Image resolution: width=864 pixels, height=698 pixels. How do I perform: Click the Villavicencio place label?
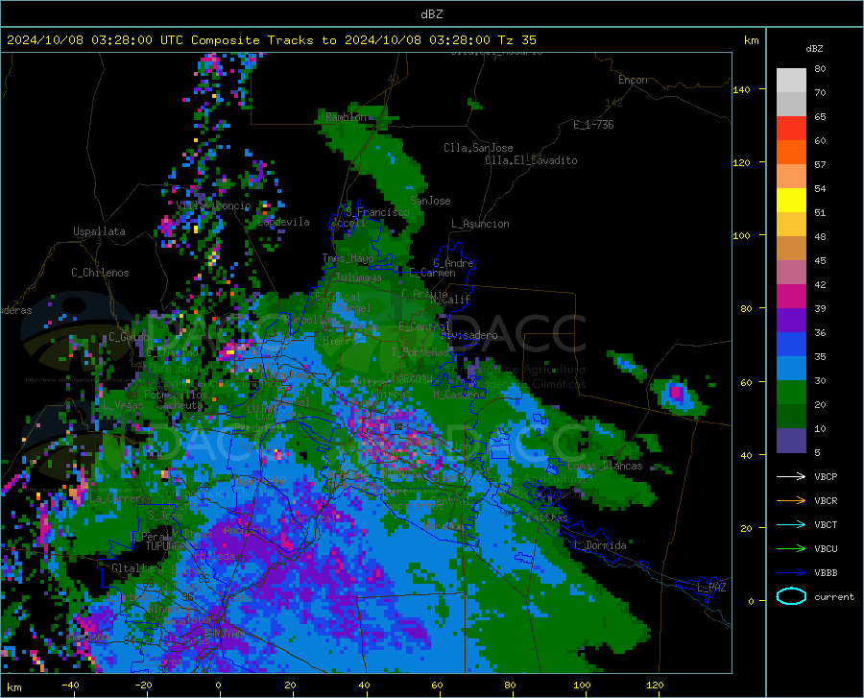(214, 205)
